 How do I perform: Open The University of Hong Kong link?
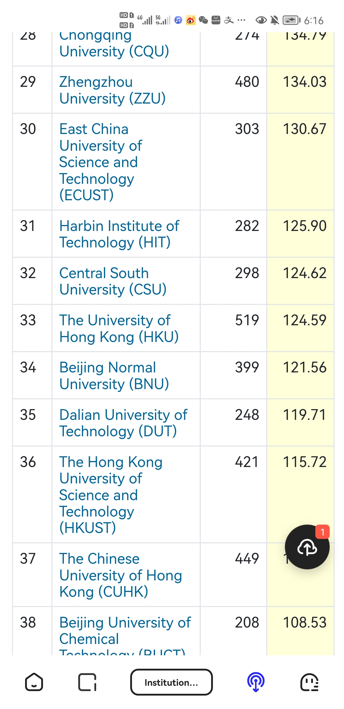pyautogui.click(x=119, y=328)
